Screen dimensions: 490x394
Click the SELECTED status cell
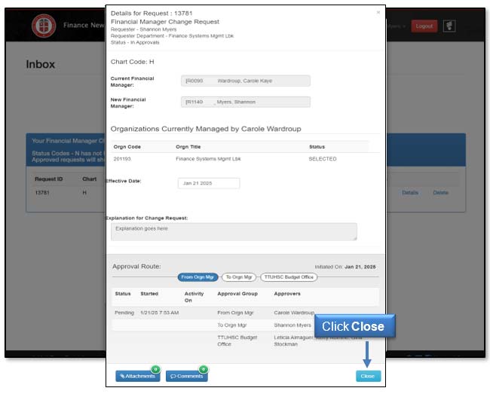(x=323, y=159)
